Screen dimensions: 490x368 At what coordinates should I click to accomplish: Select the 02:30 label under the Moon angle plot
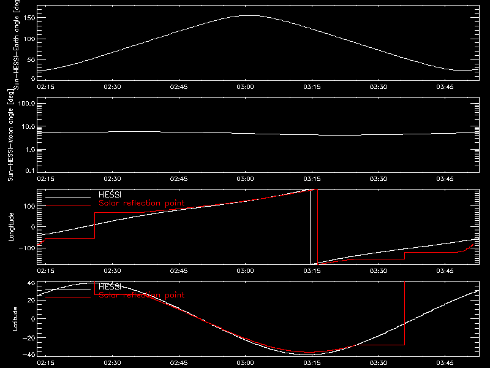[x=112, y=178]
